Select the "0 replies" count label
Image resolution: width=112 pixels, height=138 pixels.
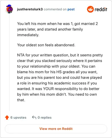[x=45, y=118]
